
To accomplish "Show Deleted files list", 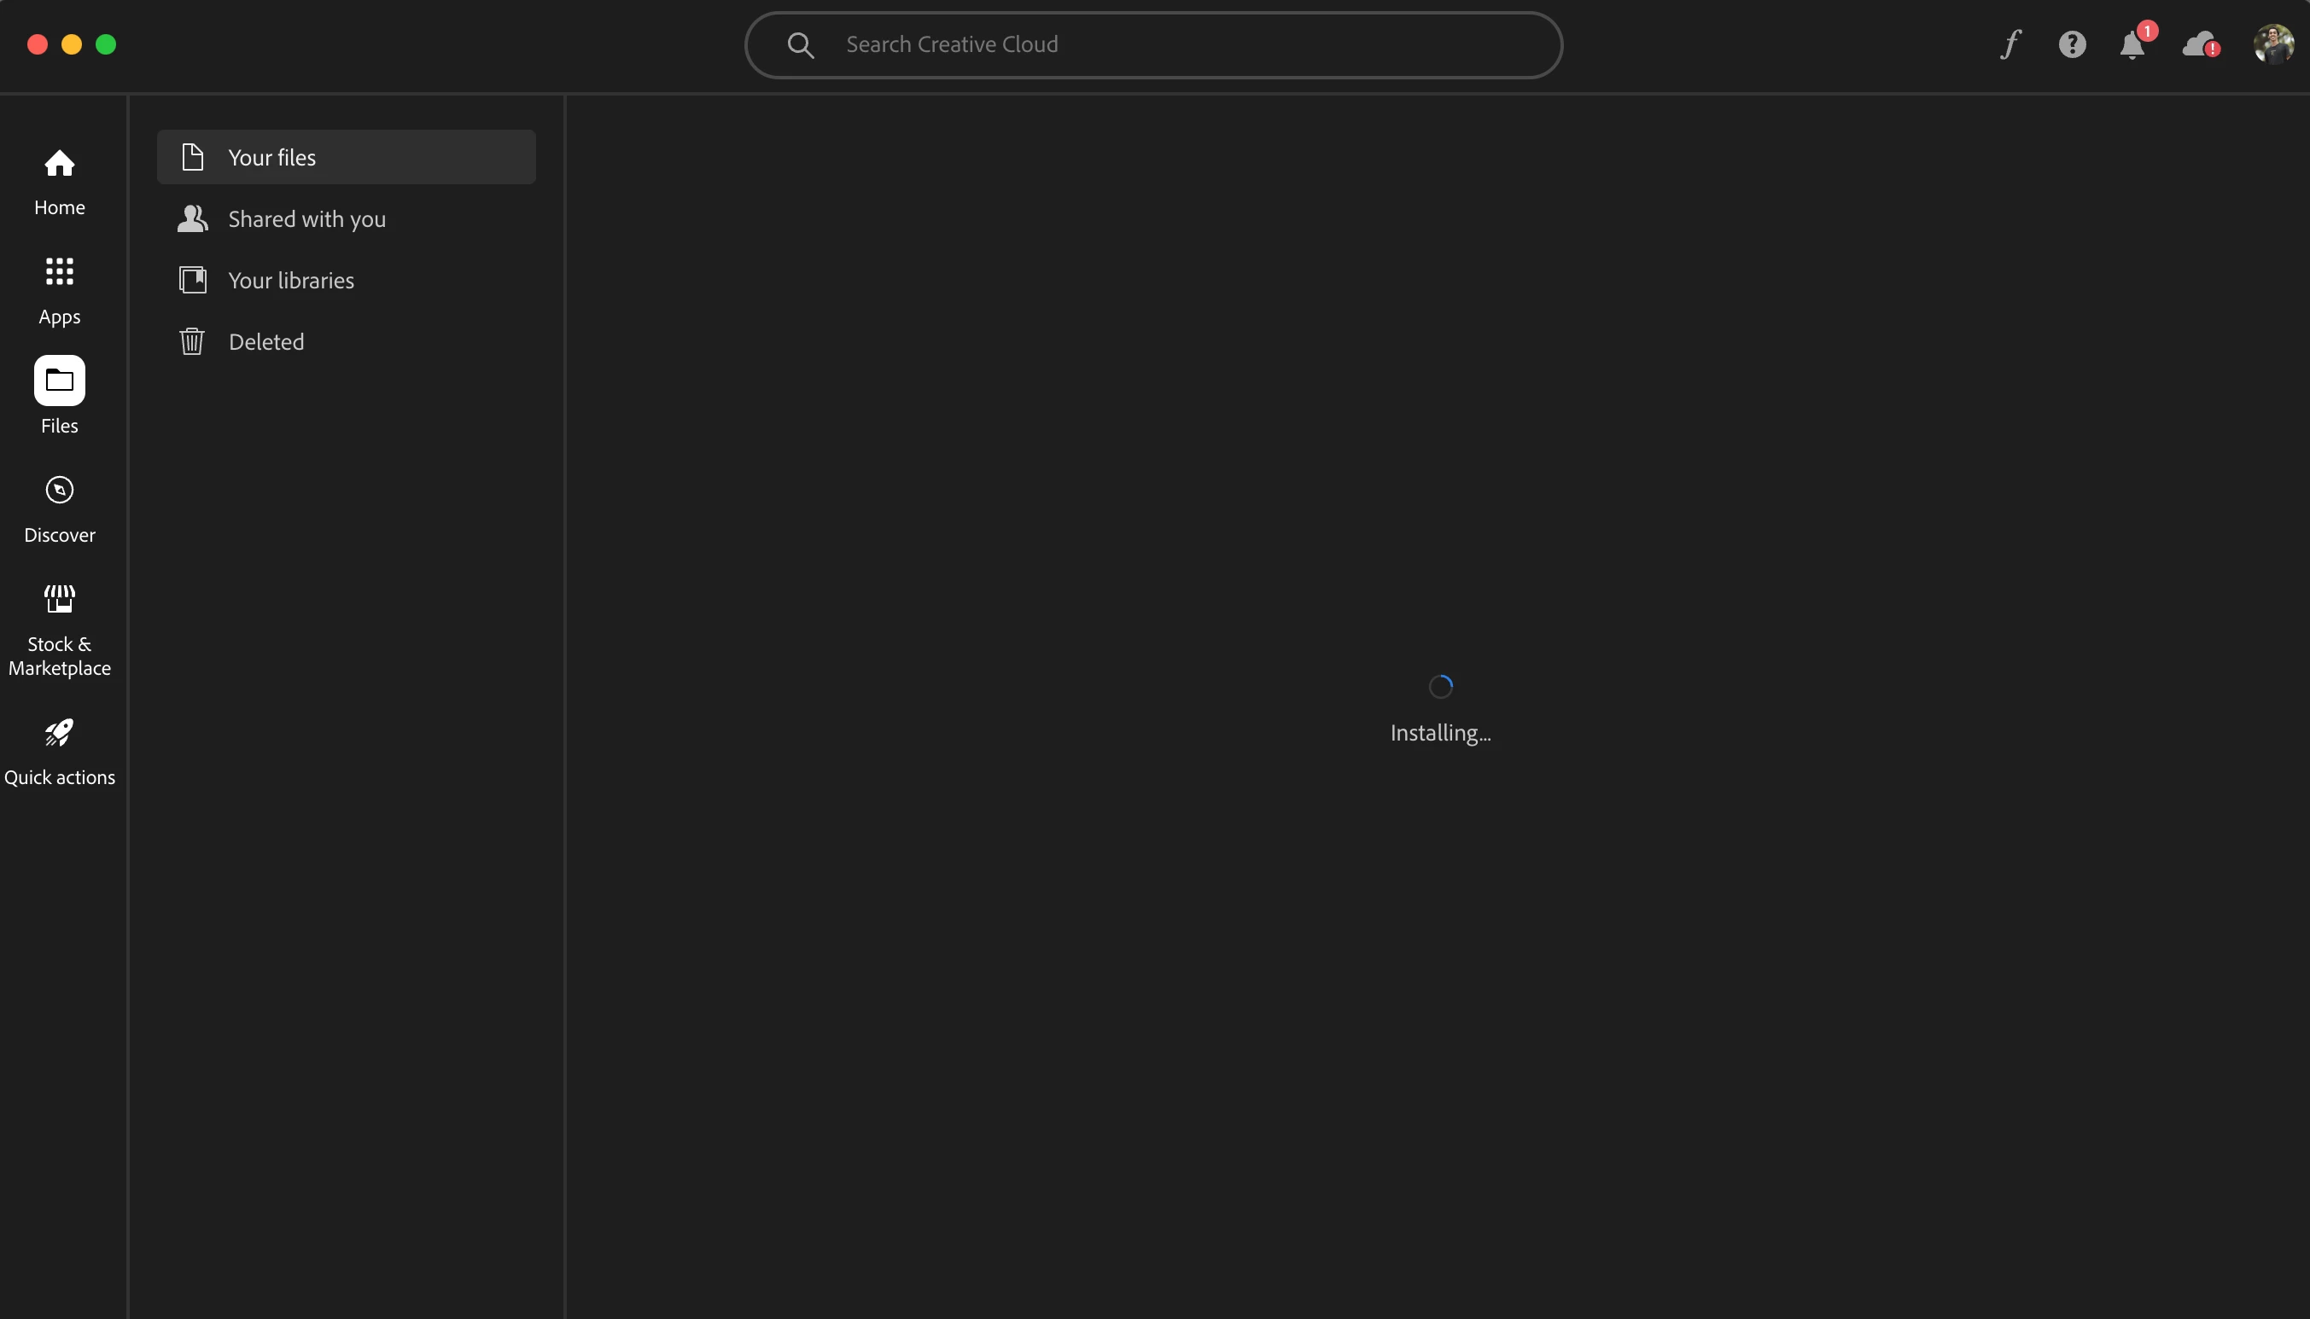I will tap(265, 342).
